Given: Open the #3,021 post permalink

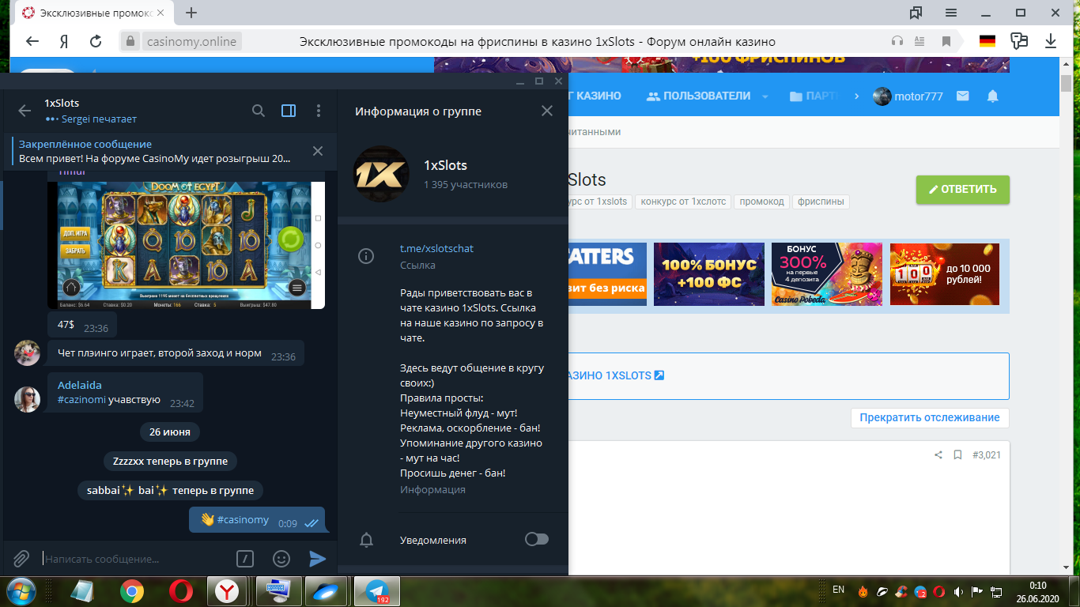Looking at the screenshot, I should click(986, 454).
